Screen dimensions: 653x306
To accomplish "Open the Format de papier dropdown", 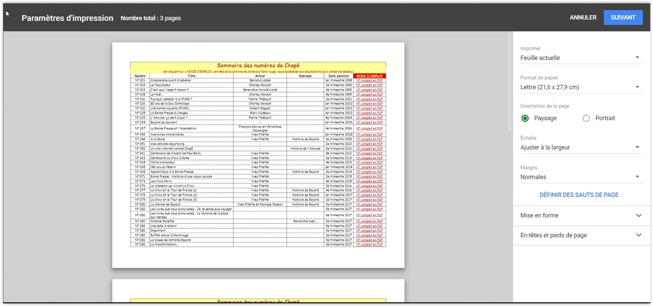I will pos(580,87).
